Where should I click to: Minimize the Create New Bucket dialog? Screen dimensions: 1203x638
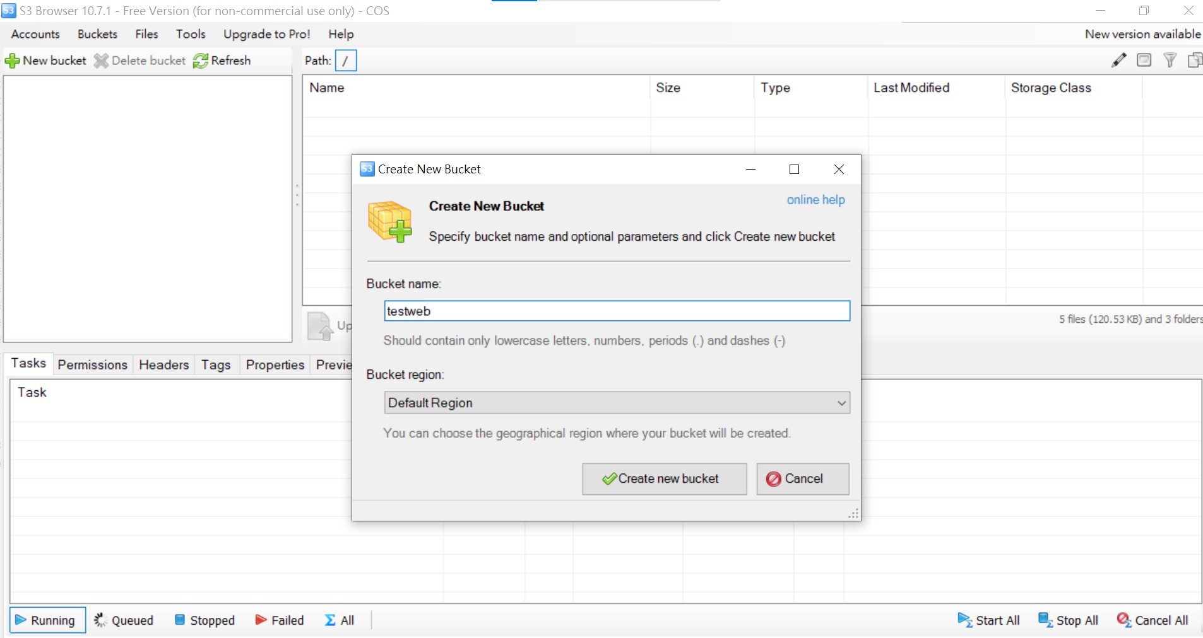point(750,169)
